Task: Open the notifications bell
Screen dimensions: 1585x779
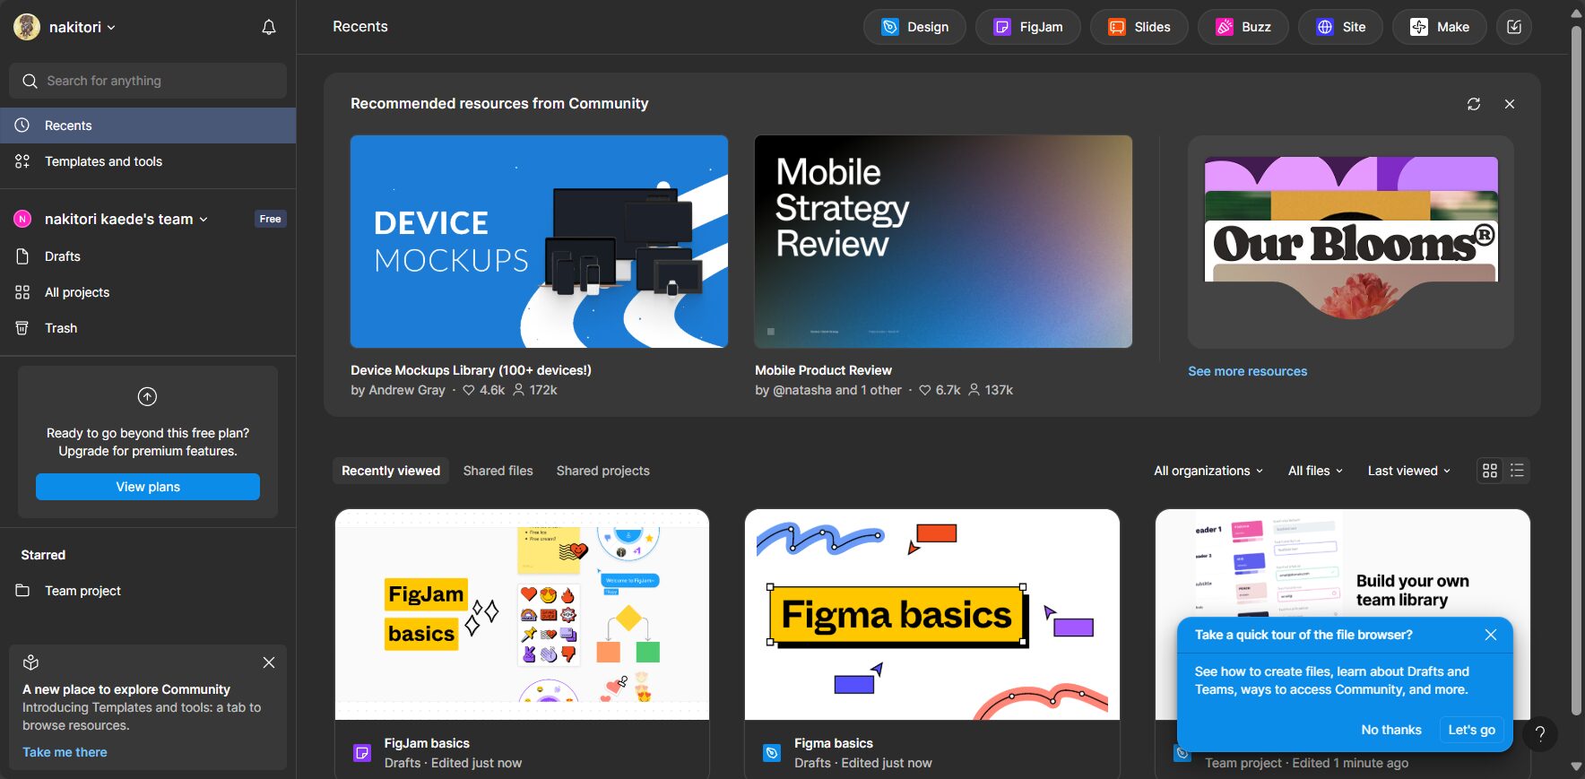Action: point(268,27)
